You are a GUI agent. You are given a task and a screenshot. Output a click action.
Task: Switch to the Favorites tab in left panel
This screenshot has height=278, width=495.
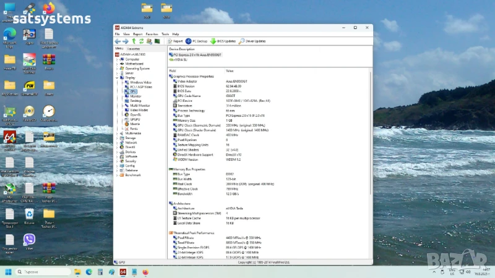coord(134,48)
